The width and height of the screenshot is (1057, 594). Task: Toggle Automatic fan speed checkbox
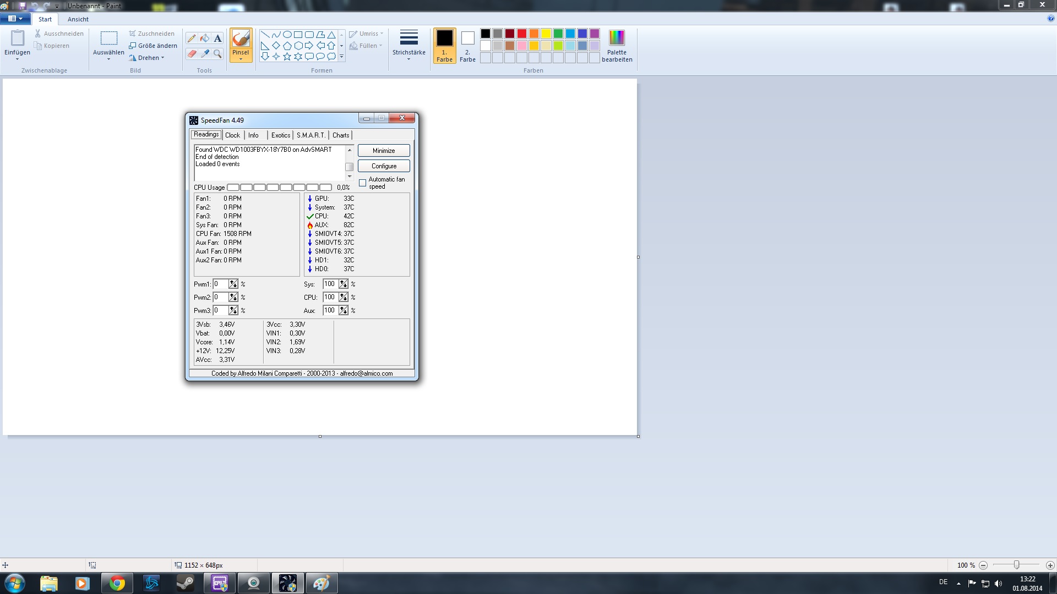tap(362, 183)
